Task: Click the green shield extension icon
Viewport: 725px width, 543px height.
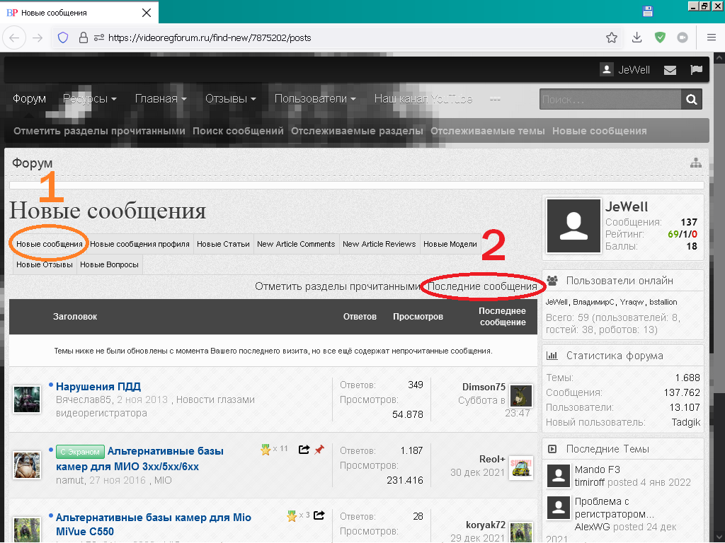Action: coord(660,37)
